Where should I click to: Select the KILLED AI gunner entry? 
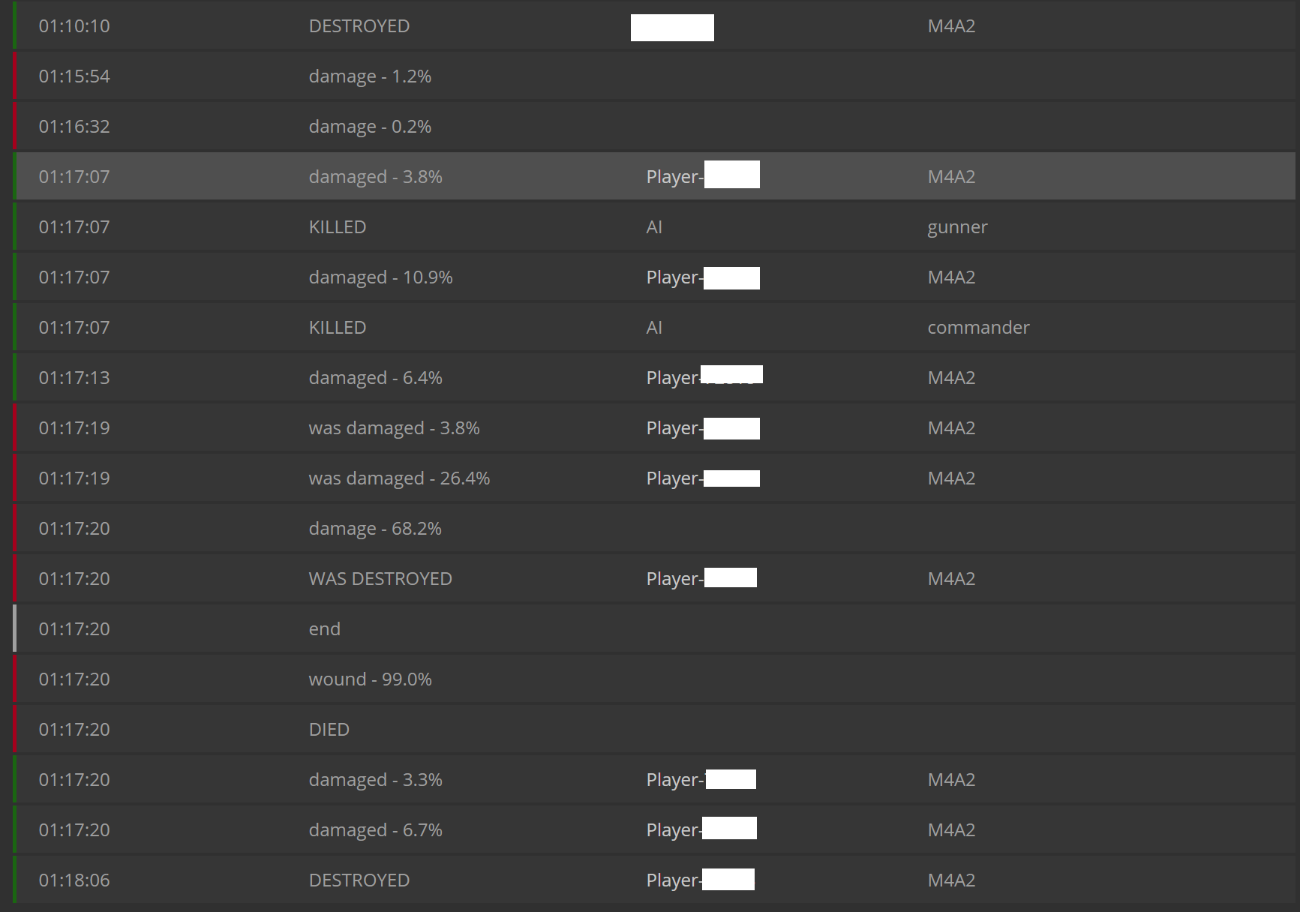338,227
